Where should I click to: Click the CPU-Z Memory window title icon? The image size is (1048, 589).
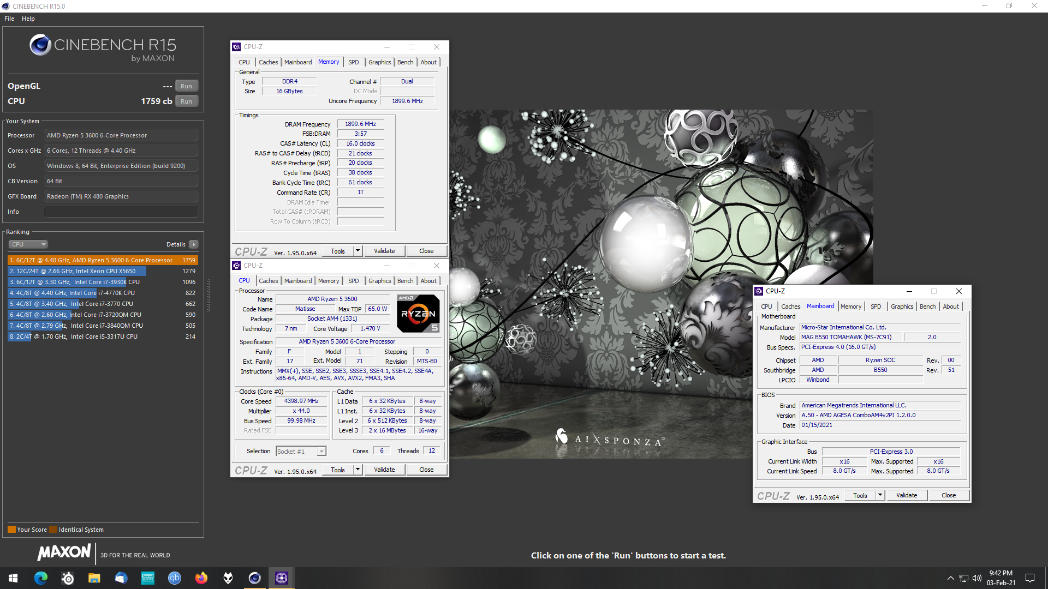pos(236,47)
